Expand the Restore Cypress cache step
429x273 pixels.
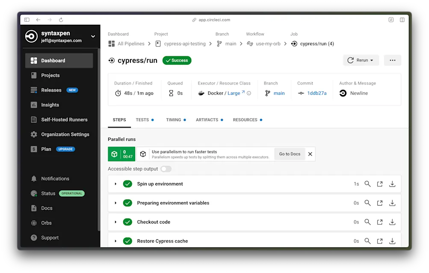tap(116, 241)
